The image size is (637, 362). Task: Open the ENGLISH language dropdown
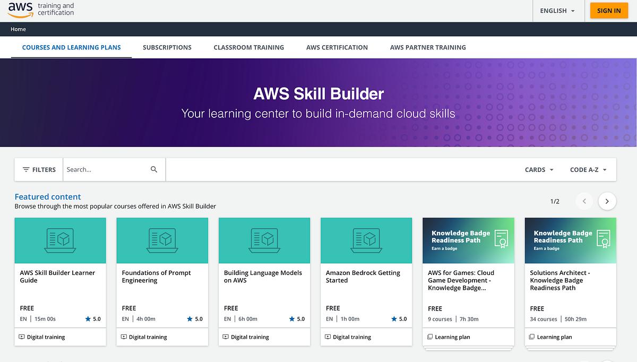pyautogui.click(x=557, y=11)
